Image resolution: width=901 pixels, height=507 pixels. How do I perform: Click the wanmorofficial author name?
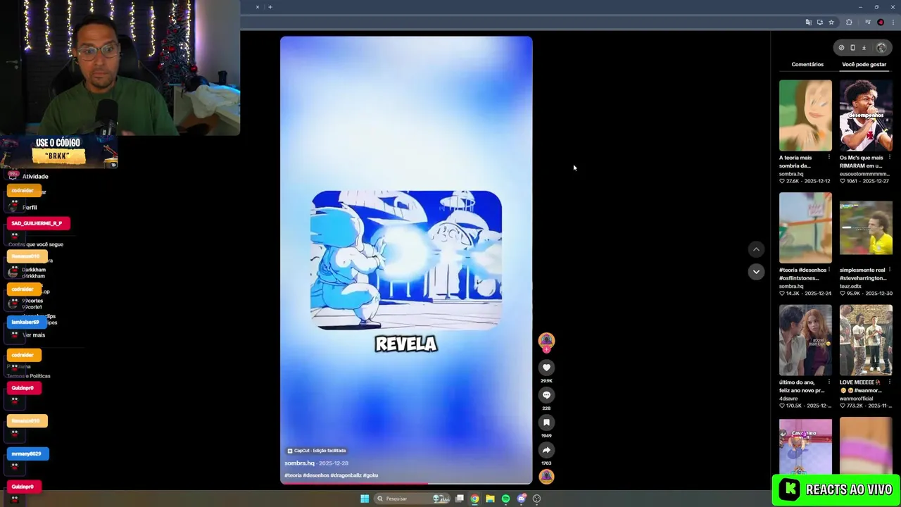pos(856,399)
